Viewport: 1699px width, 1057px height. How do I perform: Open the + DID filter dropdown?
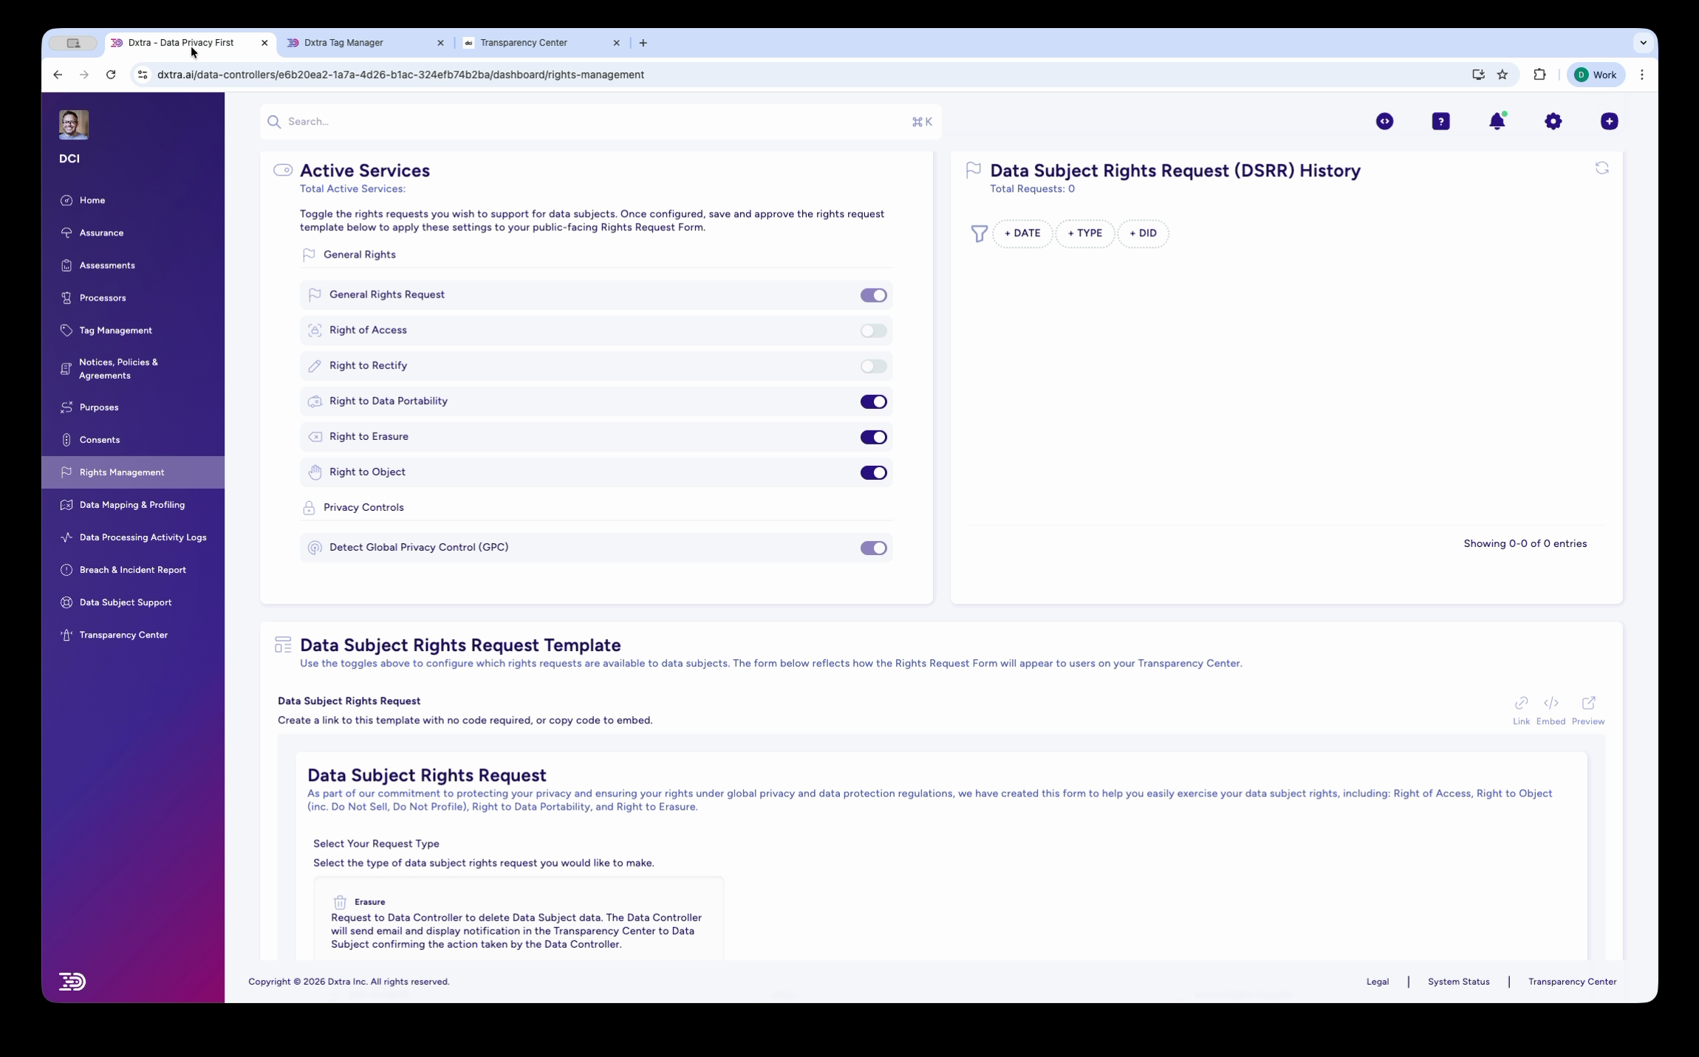(x=1144, y=233)
